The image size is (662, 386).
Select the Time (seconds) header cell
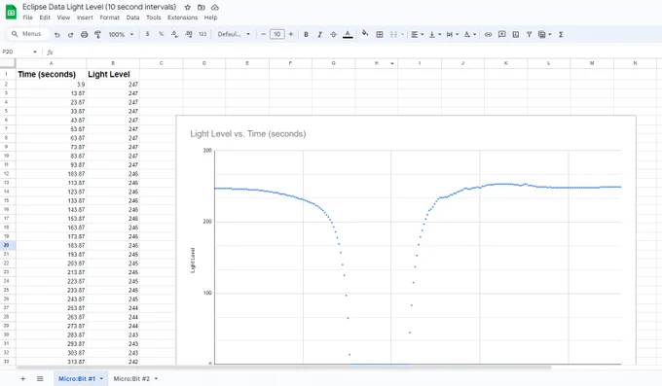coord(51,74)
